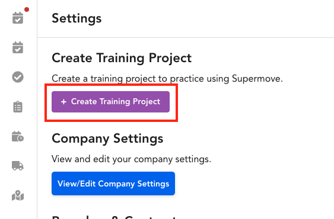Click the second calendar-check sidebar icon
This screenshot has height=219, width=334.
click(x=18, y=47)
